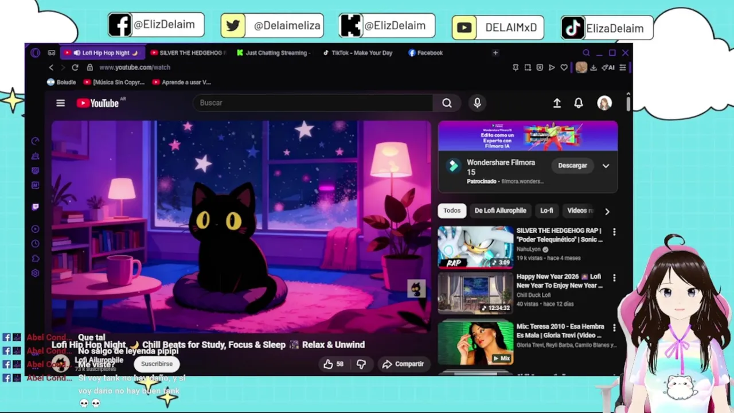
Task: Open the Gloria Trevi mix thumbnail
Action: pos(475,343)
